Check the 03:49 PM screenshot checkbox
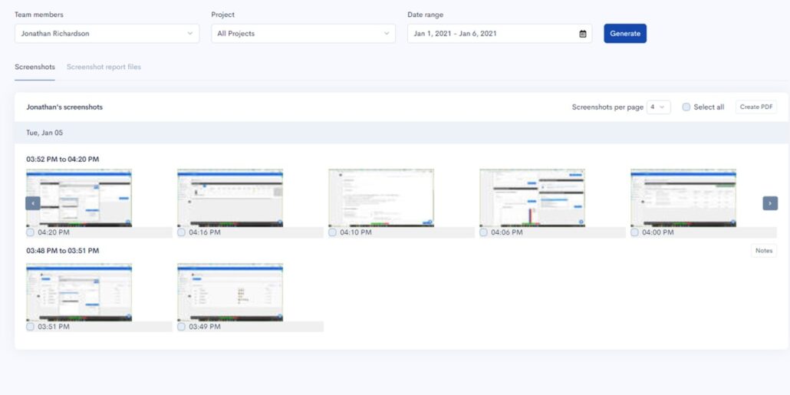This screenshot has width=790, height=395. [182, 327]
